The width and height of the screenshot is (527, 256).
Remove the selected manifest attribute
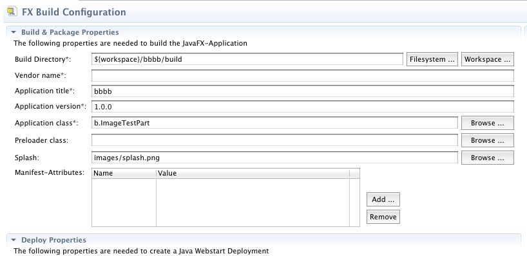[383, 217]
